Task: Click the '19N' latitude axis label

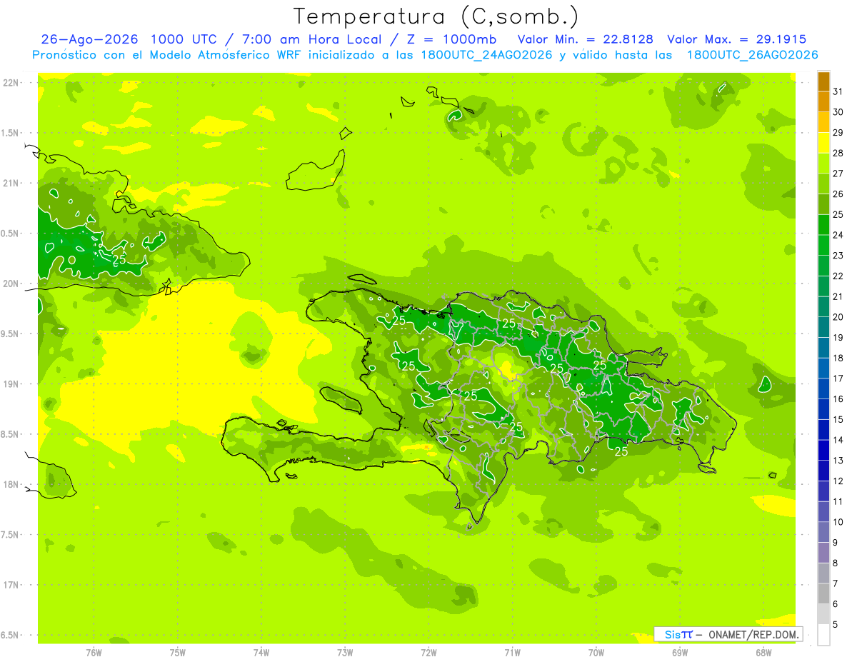Action: [11, 384]
